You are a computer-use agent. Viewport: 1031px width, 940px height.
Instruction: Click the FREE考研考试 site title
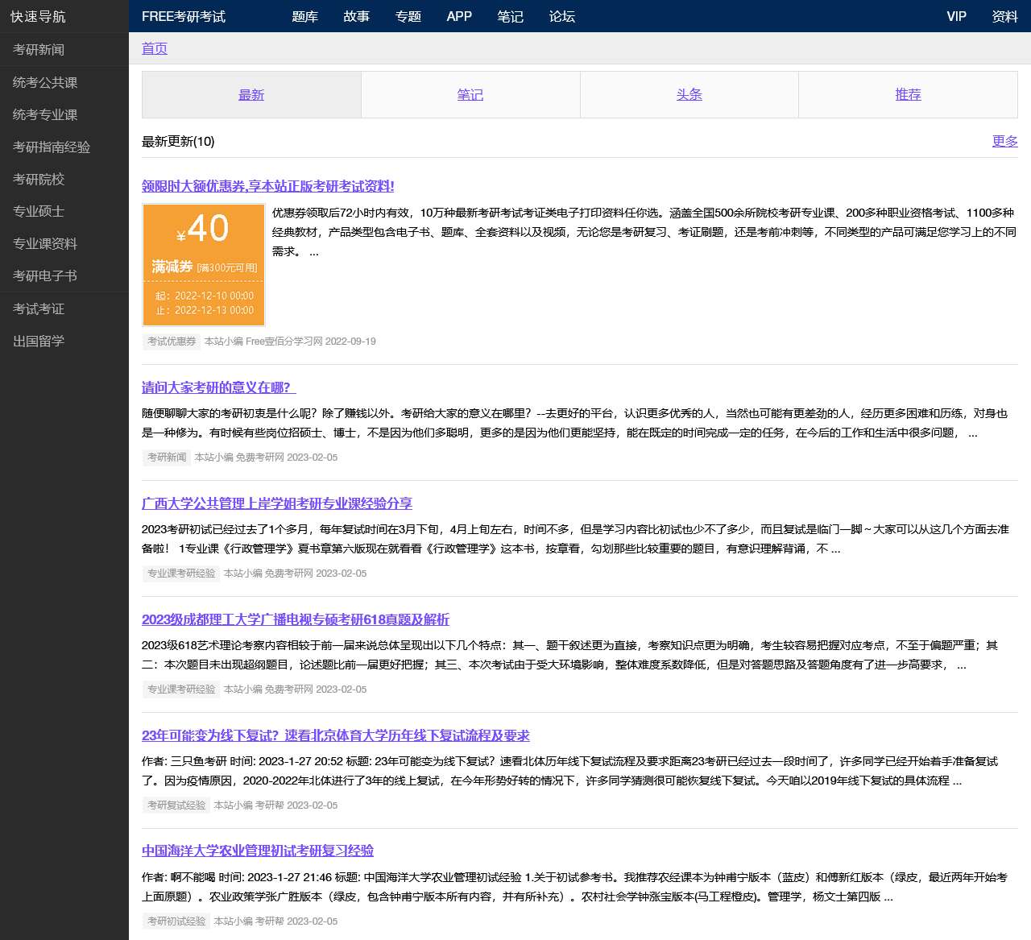pos(184,16)
